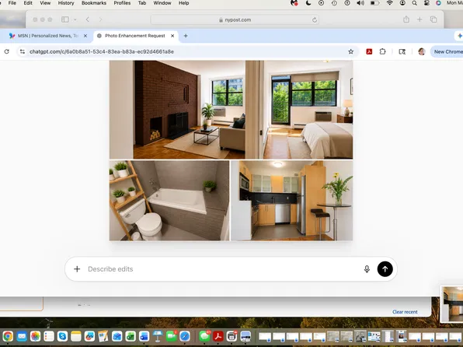Reload the ChatGPT page

[6, 51]
